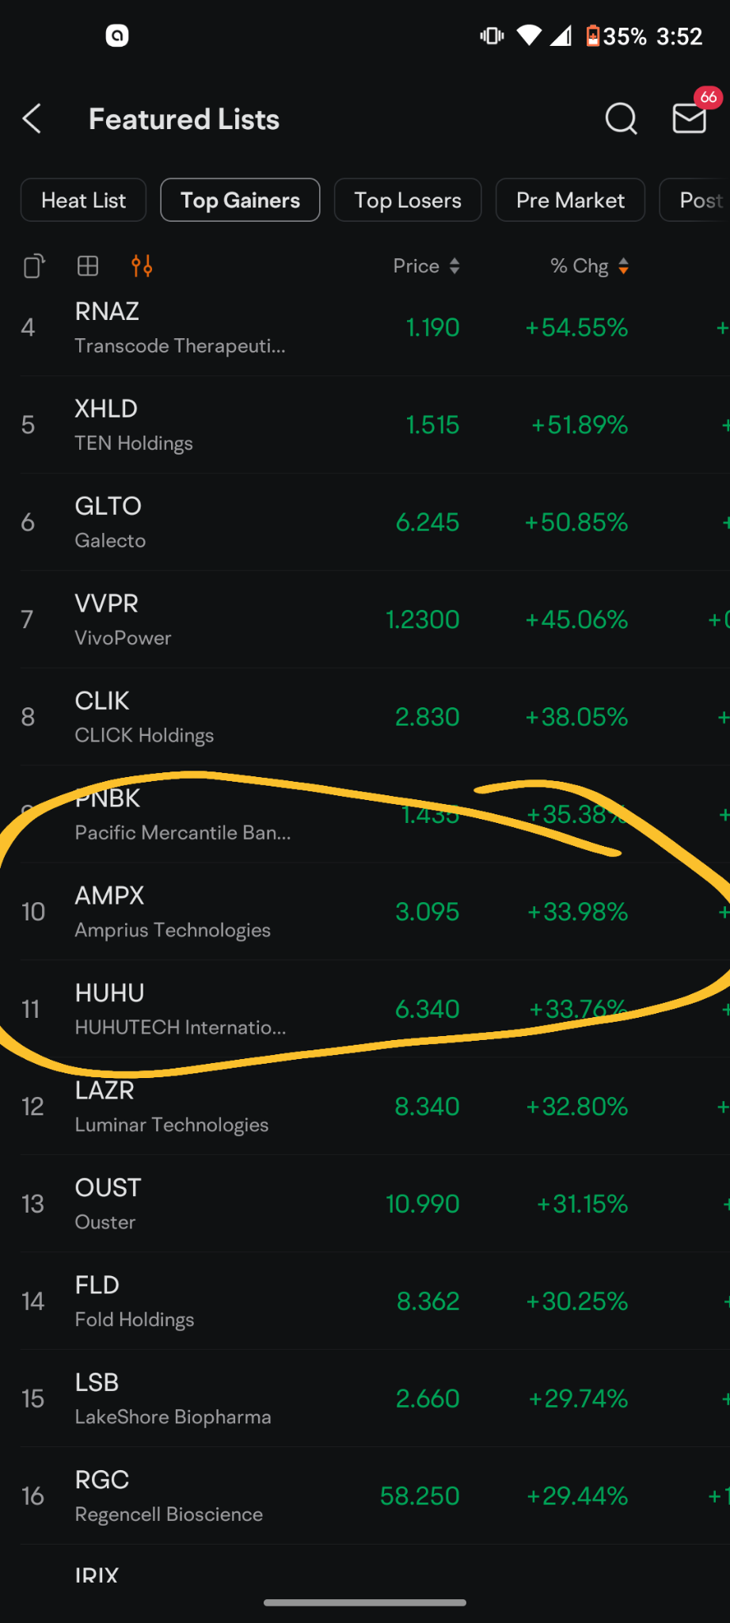This screenshot has width=730, height=1623.
Task: Open the RNAZ Transcode Therapeutics row
Action: point(365,327)
